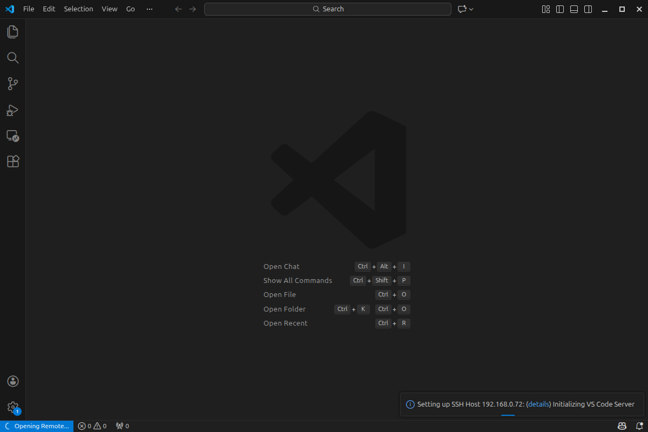Toggle the secondary side bar layout button

click(x=588, y=9)
